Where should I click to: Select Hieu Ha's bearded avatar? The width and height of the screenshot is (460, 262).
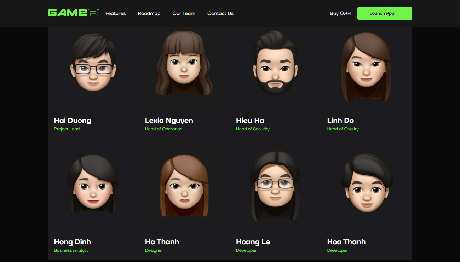pyautogui.click(x=275, y=63)
